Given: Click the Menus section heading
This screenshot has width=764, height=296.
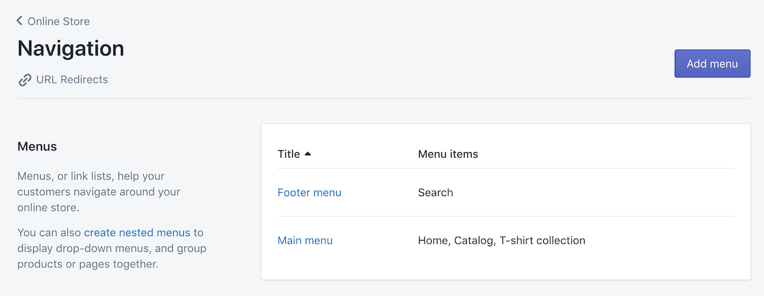Looking at the screenshot, I should (37, 146).
